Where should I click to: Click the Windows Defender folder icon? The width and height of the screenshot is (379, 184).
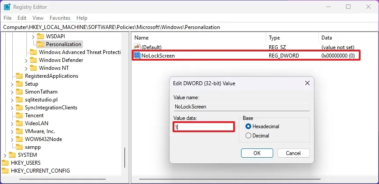33,60
